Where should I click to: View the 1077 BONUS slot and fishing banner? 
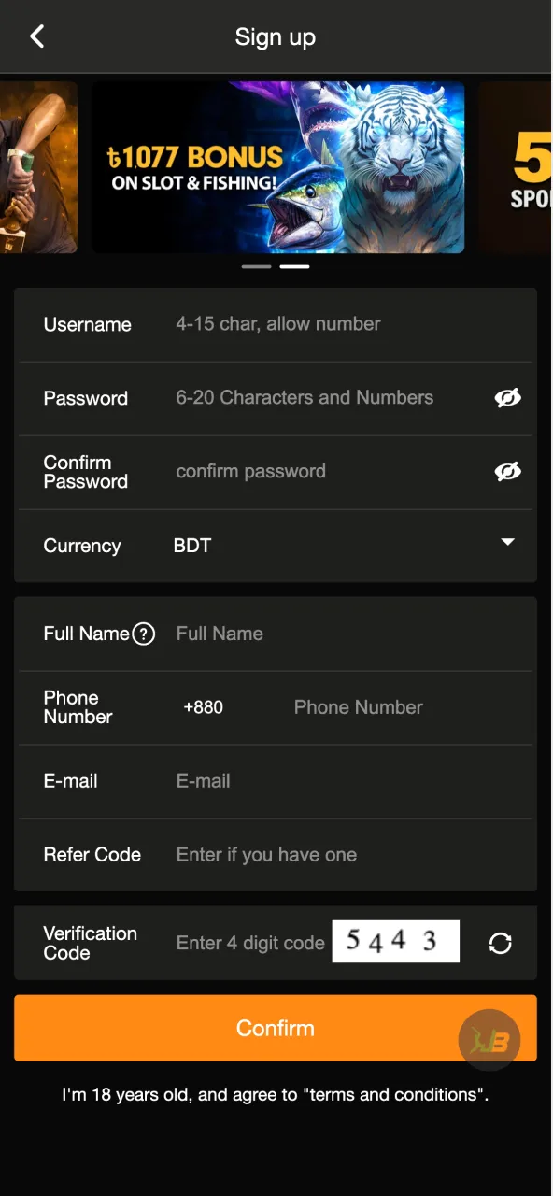277,168
